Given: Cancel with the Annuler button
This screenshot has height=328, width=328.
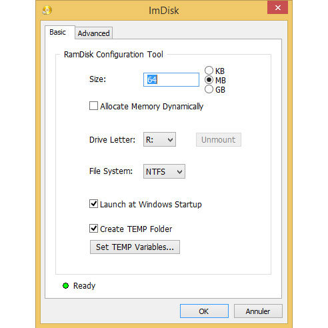Looking at the screenshot, I should [x=258, y=311].
